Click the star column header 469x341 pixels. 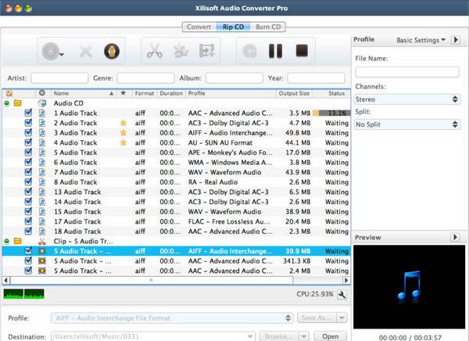[x=124, y=93]
